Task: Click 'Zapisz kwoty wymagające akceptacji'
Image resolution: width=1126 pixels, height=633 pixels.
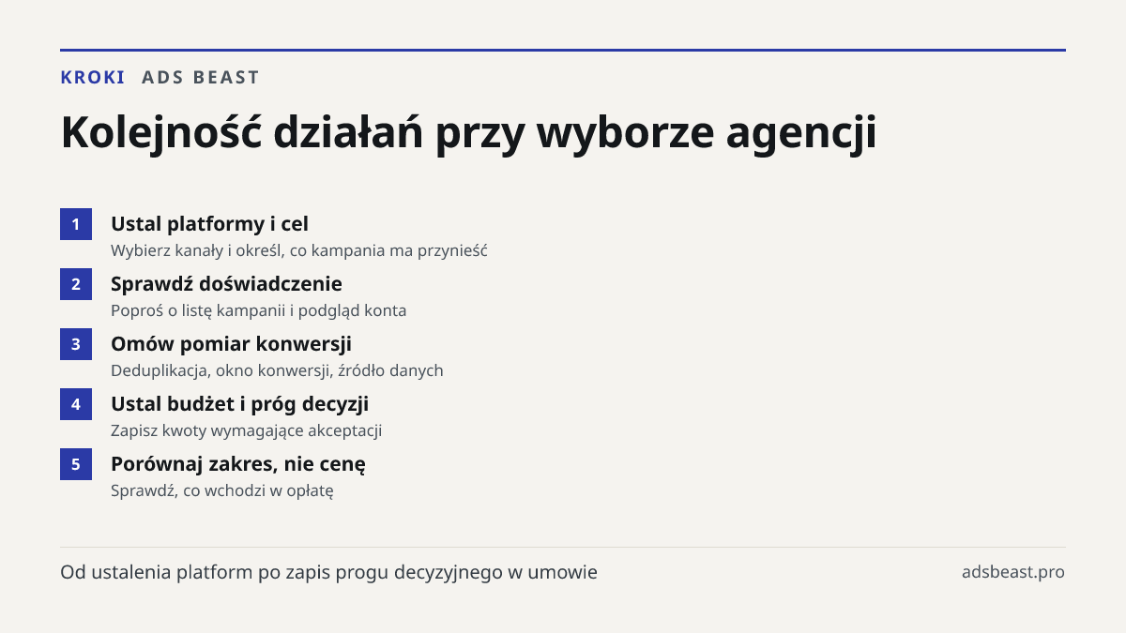Action: (x=246, y=431)
